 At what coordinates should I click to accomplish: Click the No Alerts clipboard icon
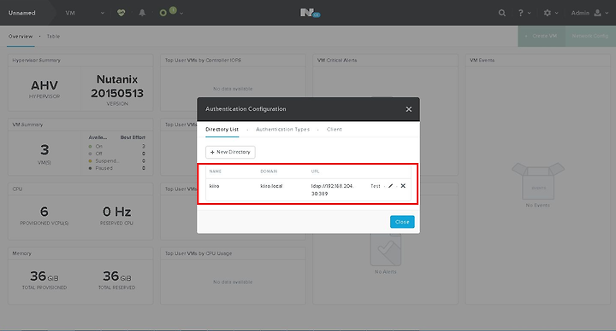385,249
